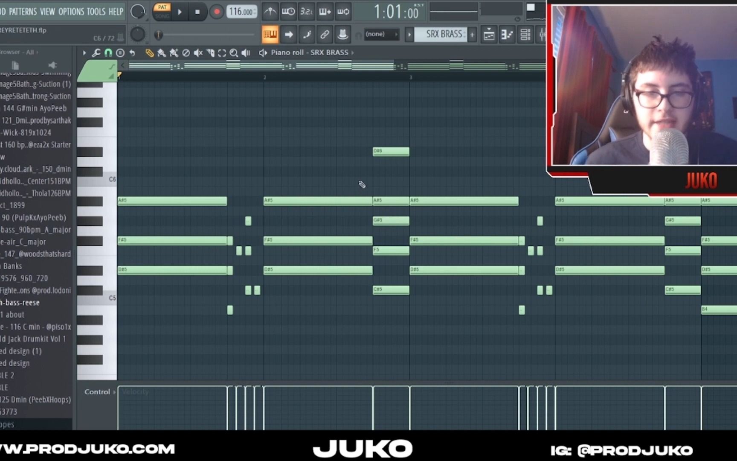Select browser item 144 G#min AyoPeeb

(x=35, y=108)
